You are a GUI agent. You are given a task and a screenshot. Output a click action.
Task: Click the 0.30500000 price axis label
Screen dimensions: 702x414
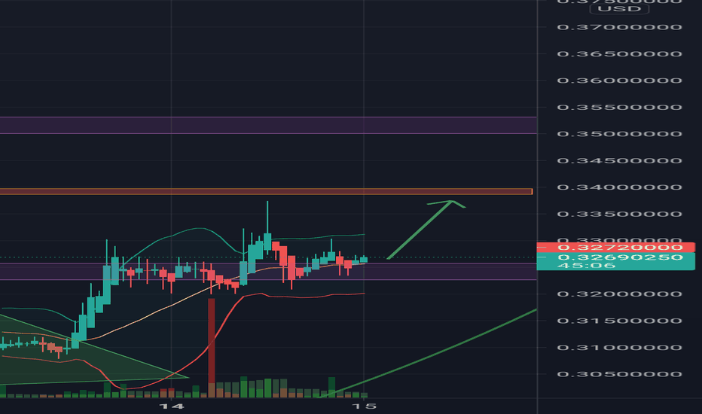tap(620, 374)
